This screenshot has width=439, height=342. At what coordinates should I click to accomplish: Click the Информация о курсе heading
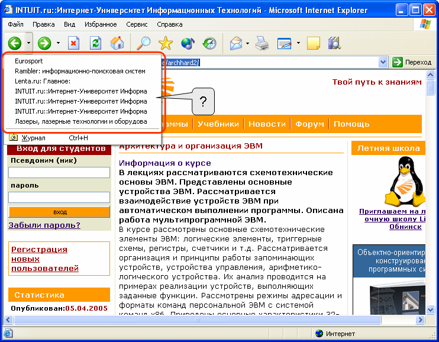(x=165, y=163)
